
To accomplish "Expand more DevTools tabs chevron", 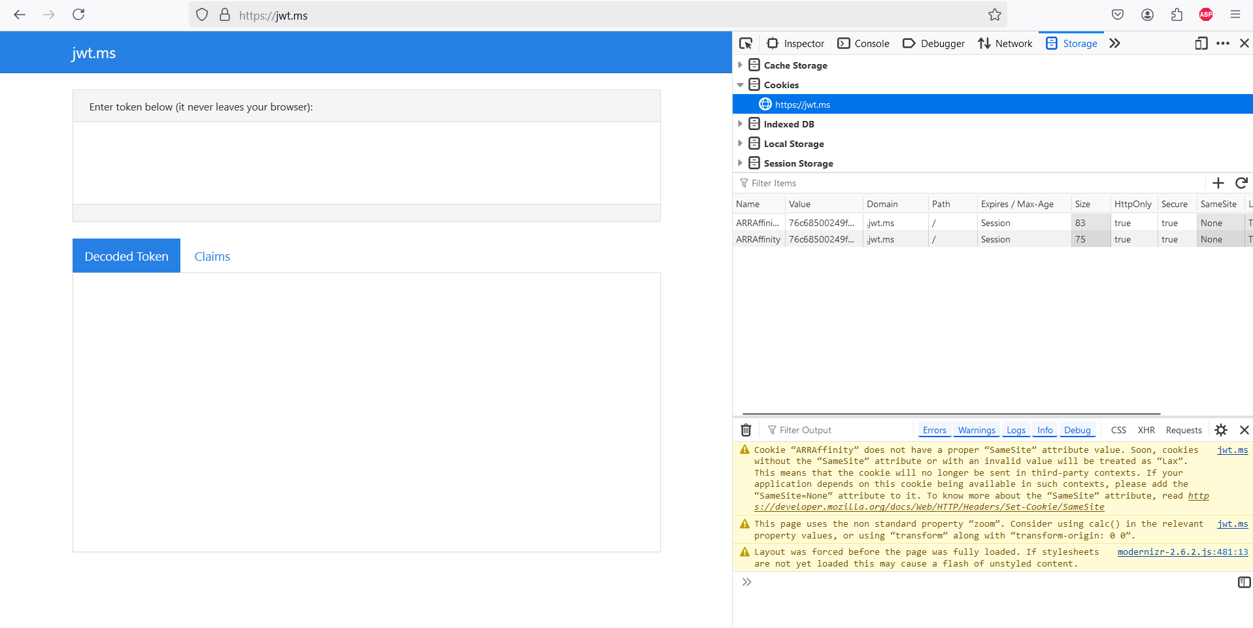I will [x=1114, y=43].
